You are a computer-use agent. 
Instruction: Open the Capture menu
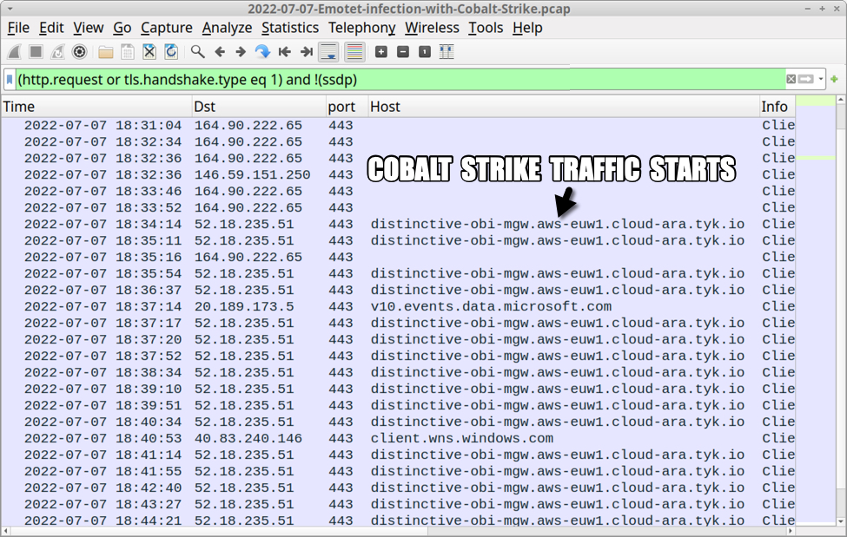pos(167,28)
